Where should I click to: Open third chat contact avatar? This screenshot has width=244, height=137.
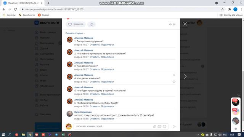click(236, 121)
